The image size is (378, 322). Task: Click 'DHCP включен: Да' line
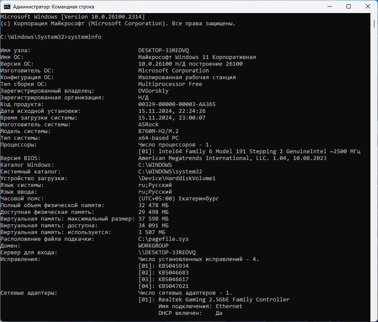(x=190, y=313)
